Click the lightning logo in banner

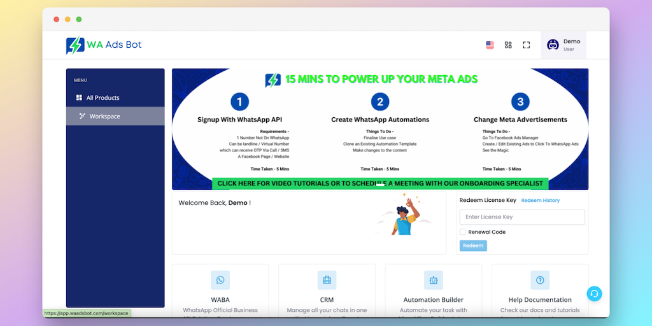coord(273,80)
